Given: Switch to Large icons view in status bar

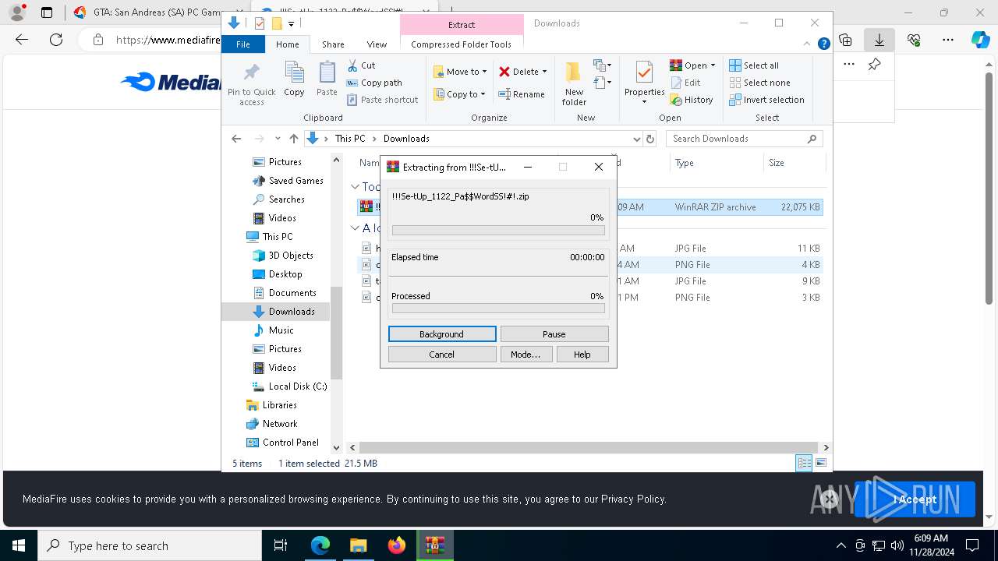Looking at the screenshot, I should tap(820, 463).
